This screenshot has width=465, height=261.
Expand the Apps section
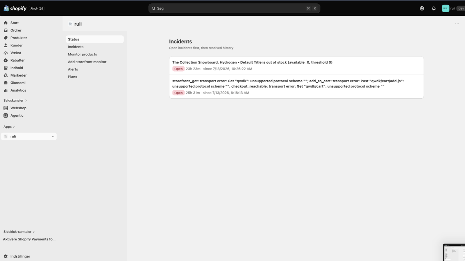[9, 127]
